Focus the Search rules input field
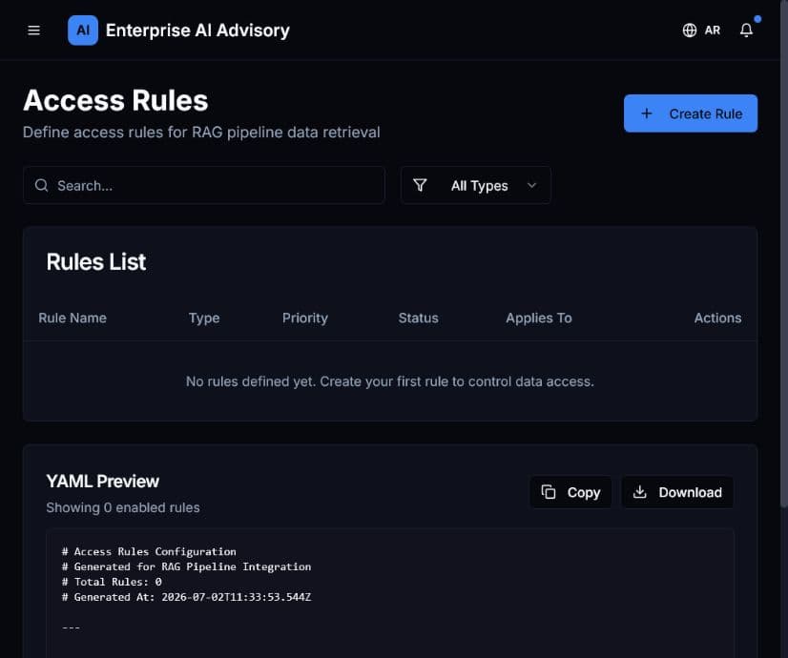This screenshot has width=788, height=658. 204,185
